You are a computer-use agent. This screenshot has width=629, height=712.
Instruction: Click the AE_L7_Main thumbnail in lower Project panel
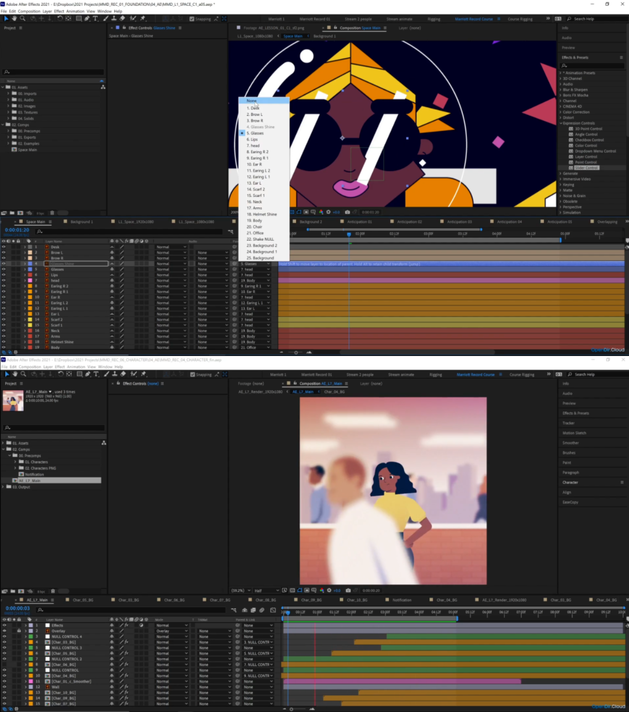pyautogui.click(x=13, y=400)
